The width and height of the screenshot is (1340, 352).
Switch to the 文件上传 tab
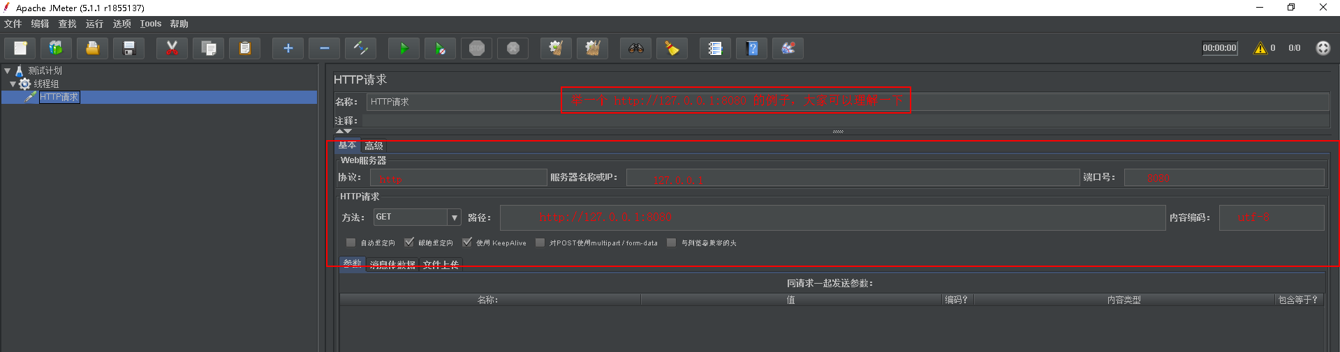pyautogui.click(x=441, y=264)
